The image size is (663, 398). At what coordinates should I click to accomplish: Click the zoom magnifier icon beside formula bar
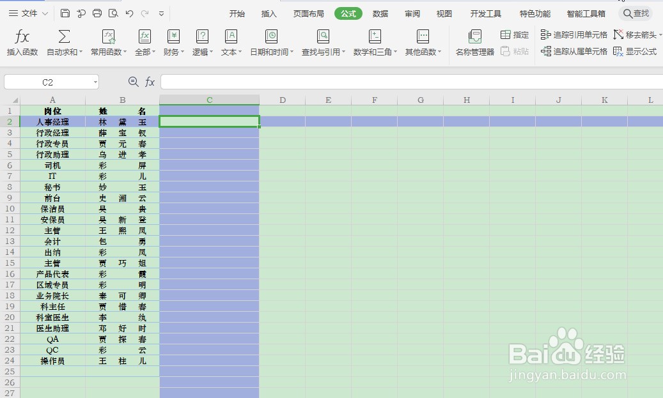[133, 82]
